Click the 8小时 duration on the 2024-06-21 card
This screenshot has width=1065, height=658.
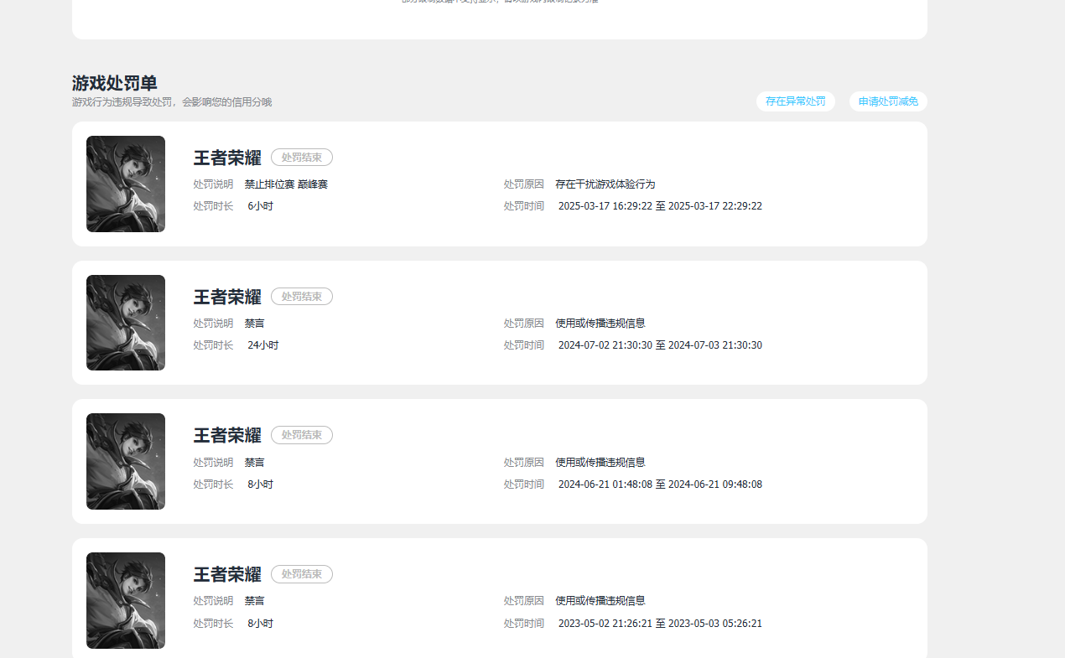pos(261,484)
